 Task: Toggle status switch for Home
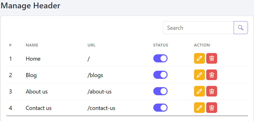160,58
